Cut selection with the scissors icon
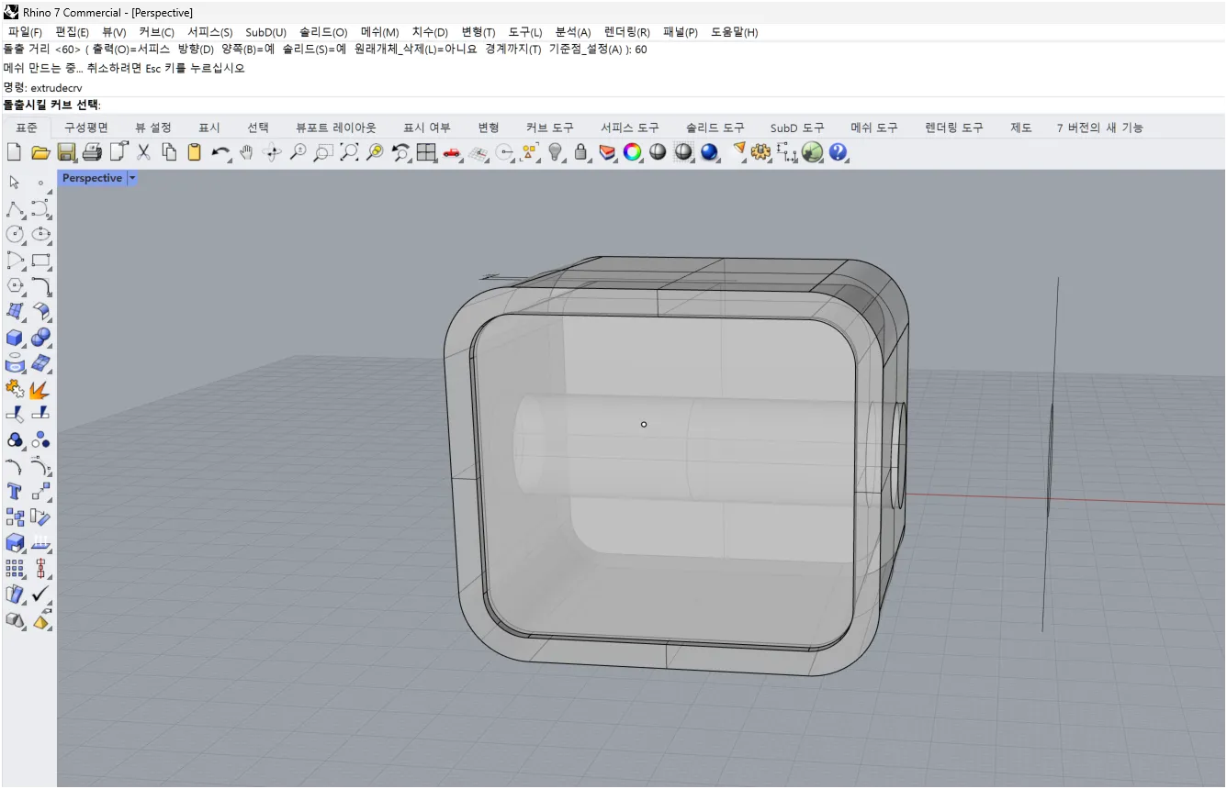Image resolution: width=1227 pixels, height=789 pixels. (x=143, y=152)
